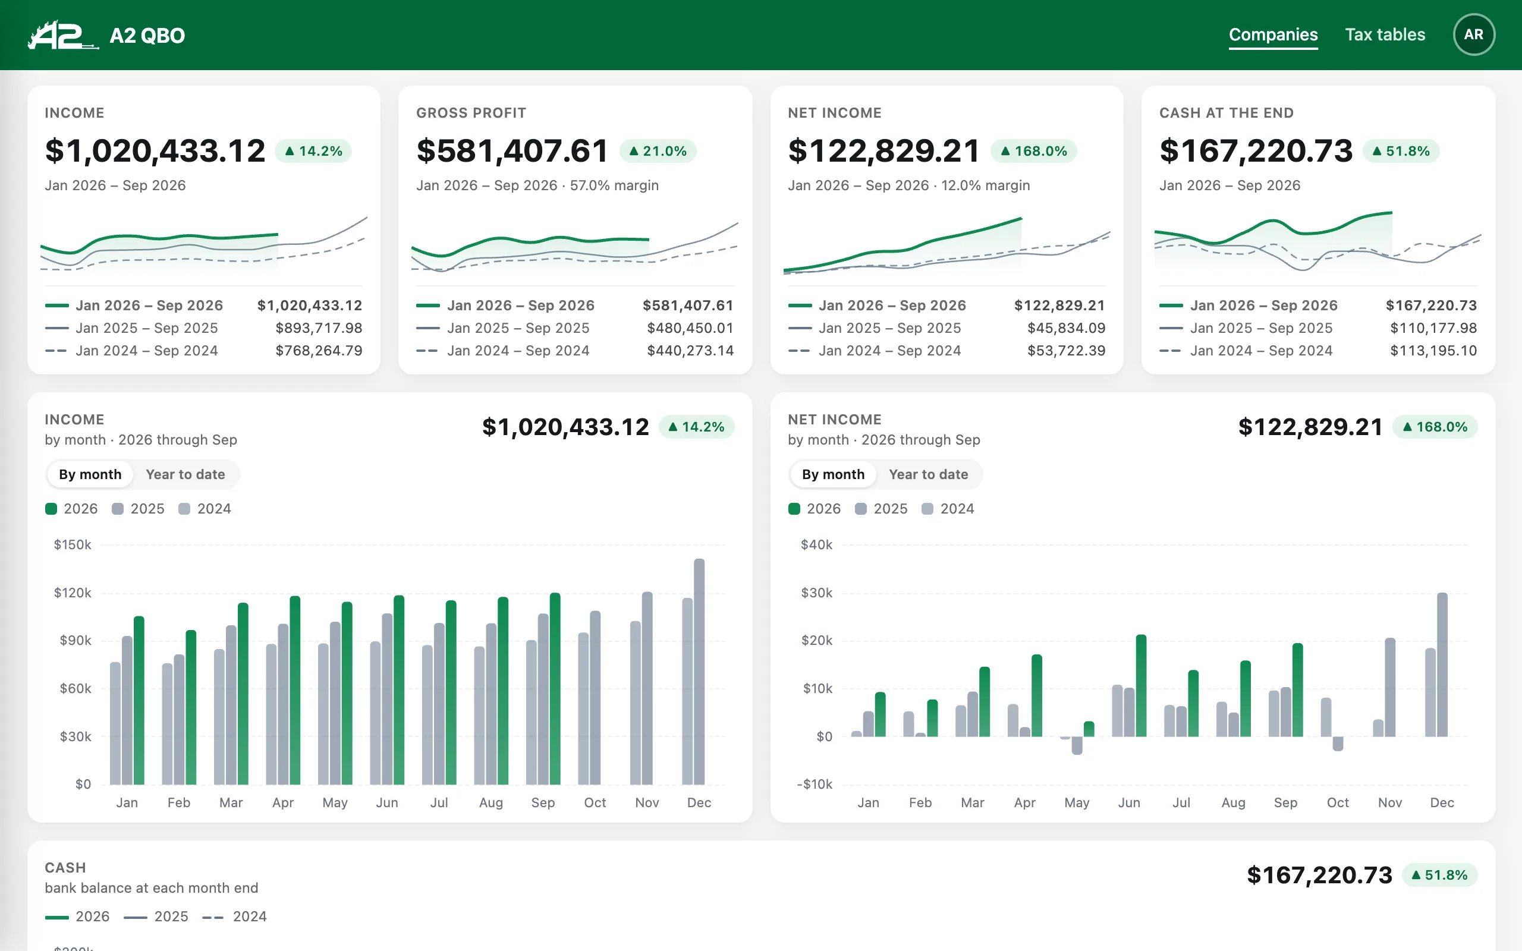Click the A2 logo icon

[63, 35]
